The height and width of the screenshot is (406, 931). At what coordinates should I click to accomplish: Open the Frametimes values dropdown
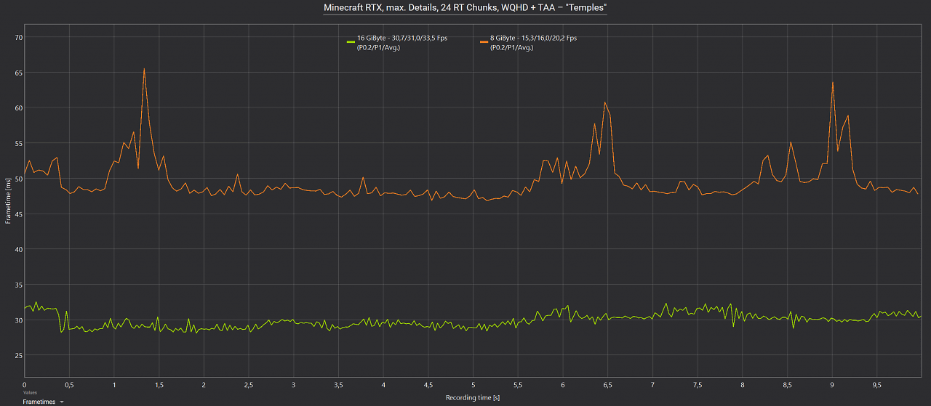click(43, 401)
